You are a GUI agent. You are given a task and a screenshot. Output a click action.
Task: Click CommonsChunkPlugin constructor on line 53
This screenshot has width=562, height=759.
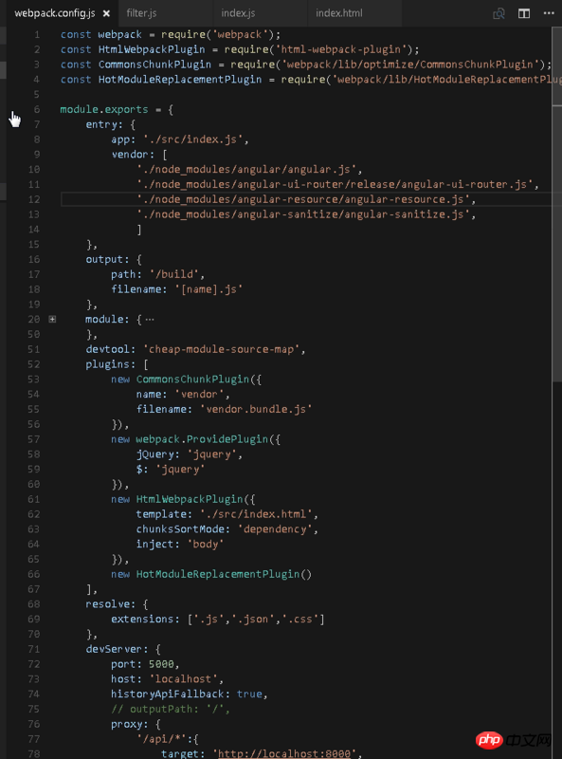192,379
